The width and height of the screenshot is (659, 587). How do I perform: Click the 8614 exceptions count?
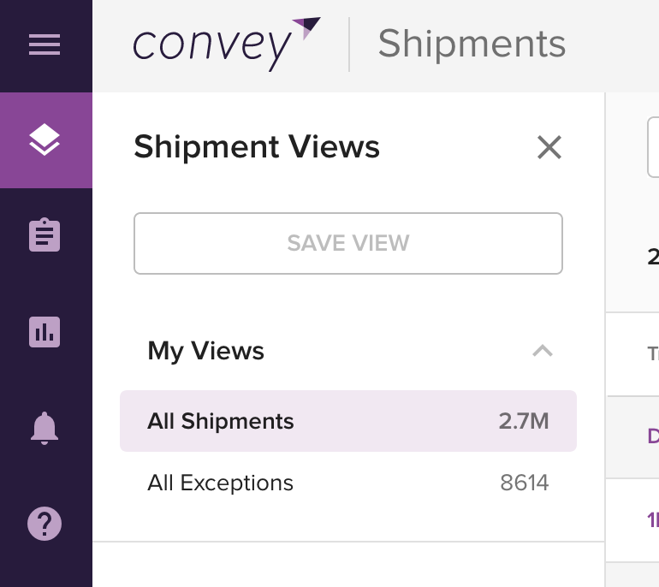pyautogui.click(x=525, y=483)
